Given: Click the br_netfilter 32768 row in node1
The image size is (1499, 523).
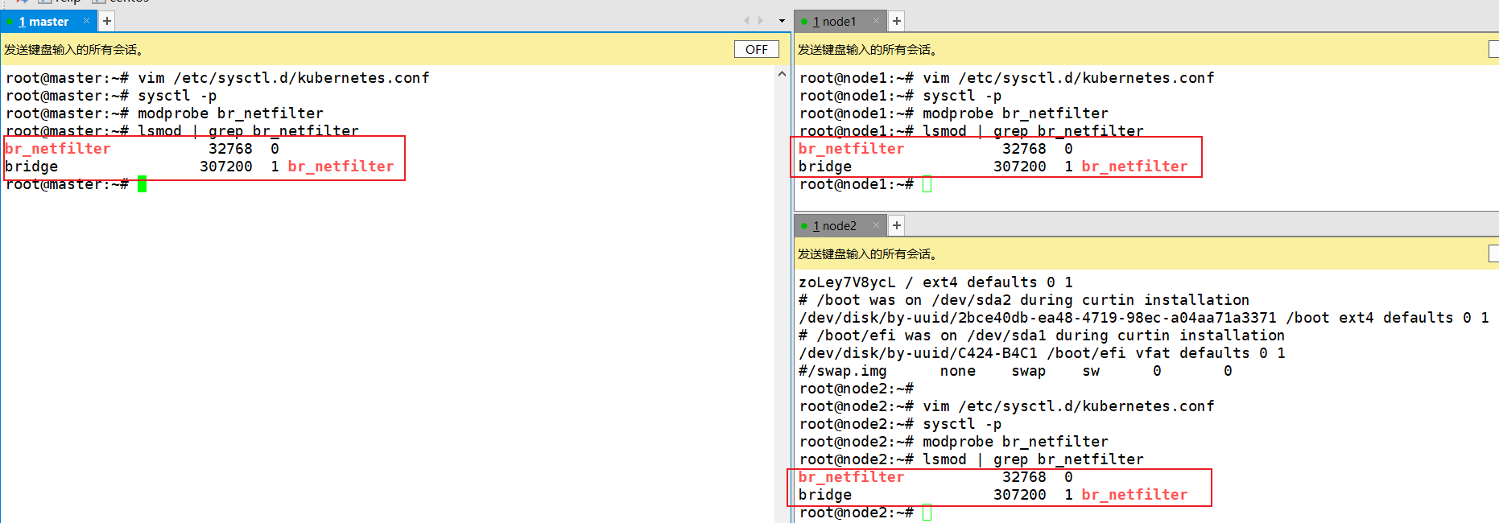Looking at the screenshot, I should click(935, 149).
